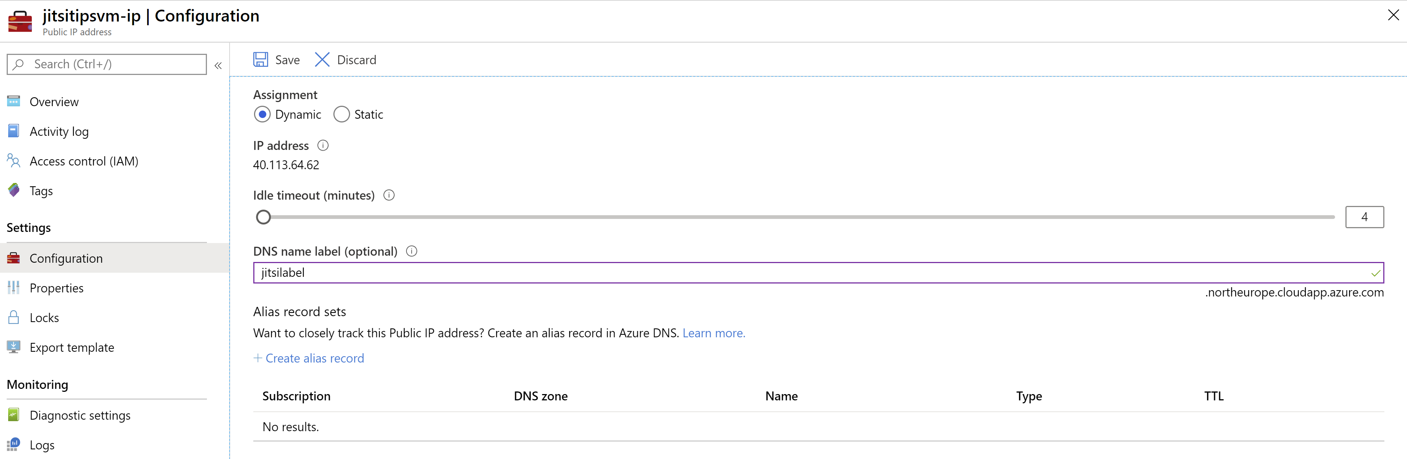
Task: Open the Tags menu item
Action: coord(114,190)
